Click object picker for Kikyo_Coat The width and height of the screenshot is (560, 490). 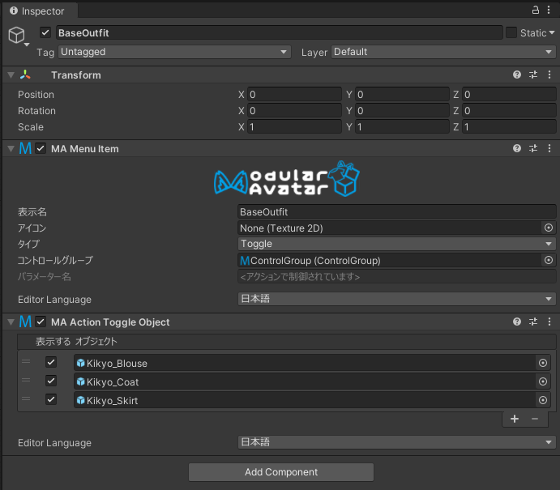pyautogui.click(x=543, y=381)
